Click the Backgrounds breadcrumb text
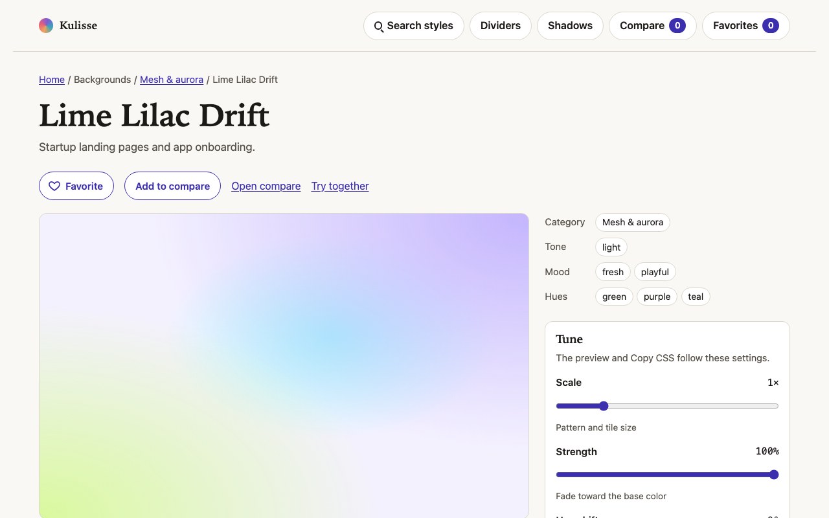 click(x=102, y=80)
